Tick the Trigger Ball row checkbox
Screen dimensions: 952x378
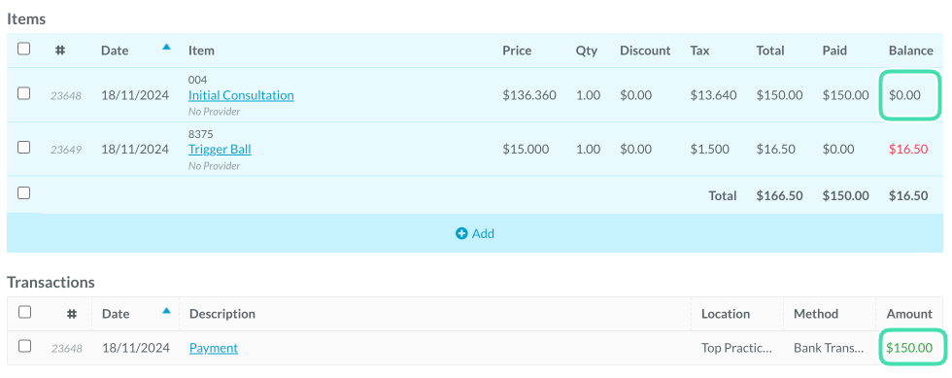coord(23,148)
